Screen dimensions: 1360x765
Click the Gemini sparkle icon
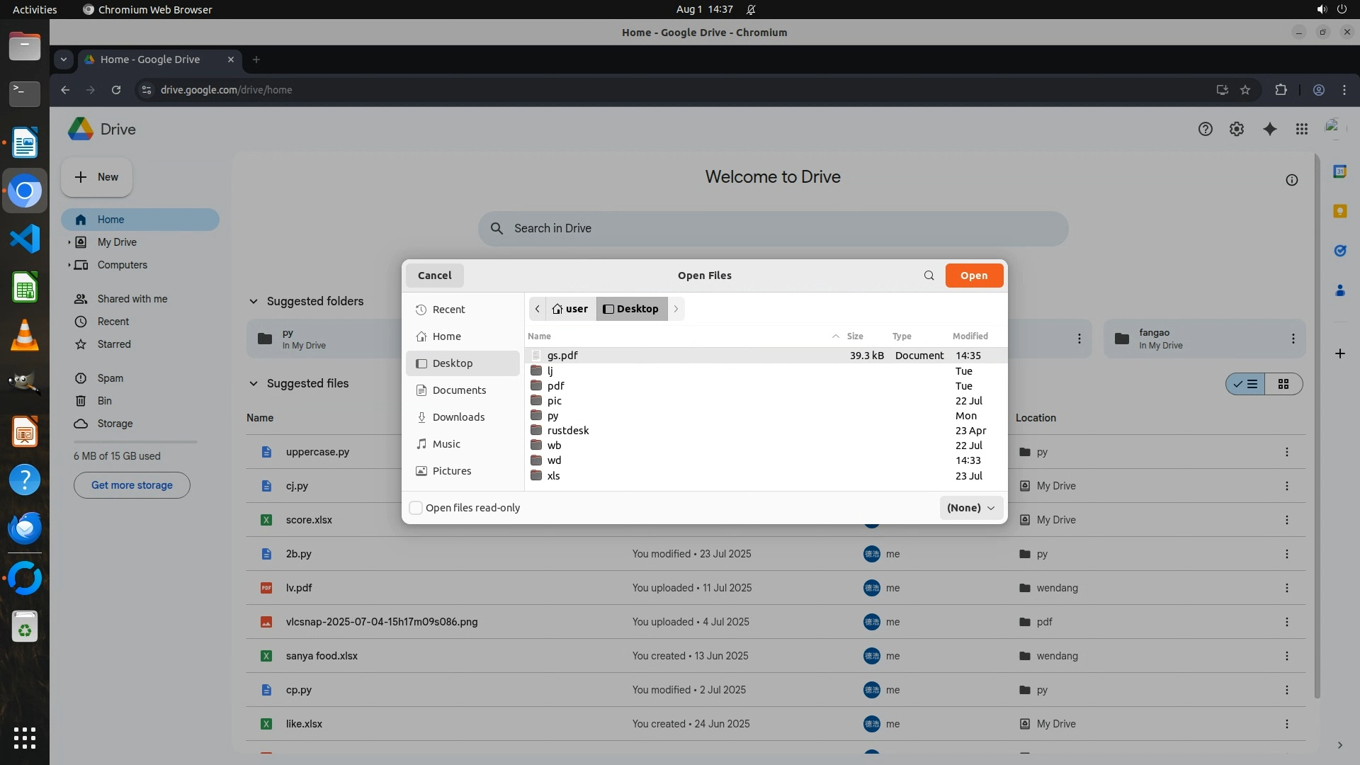click(1269, 129)
